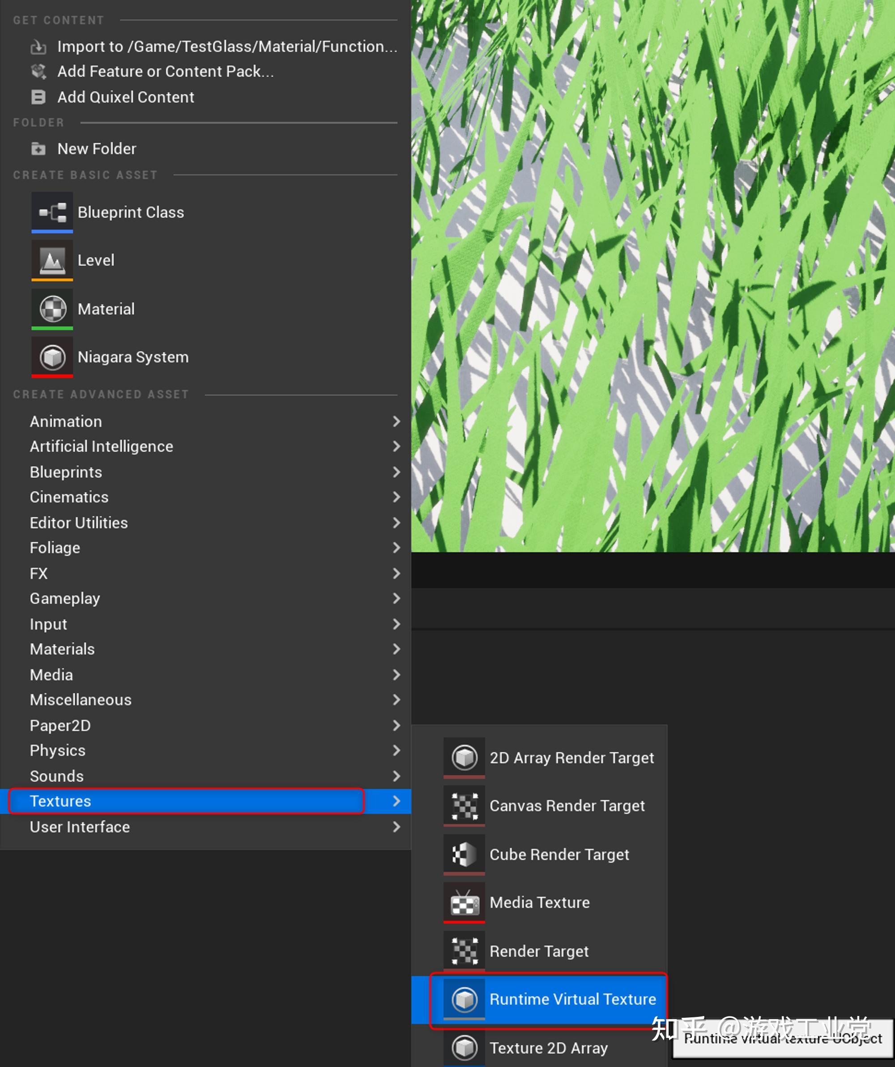
Task: Open the Textures submenu chevron
Action: click(396, 801)
